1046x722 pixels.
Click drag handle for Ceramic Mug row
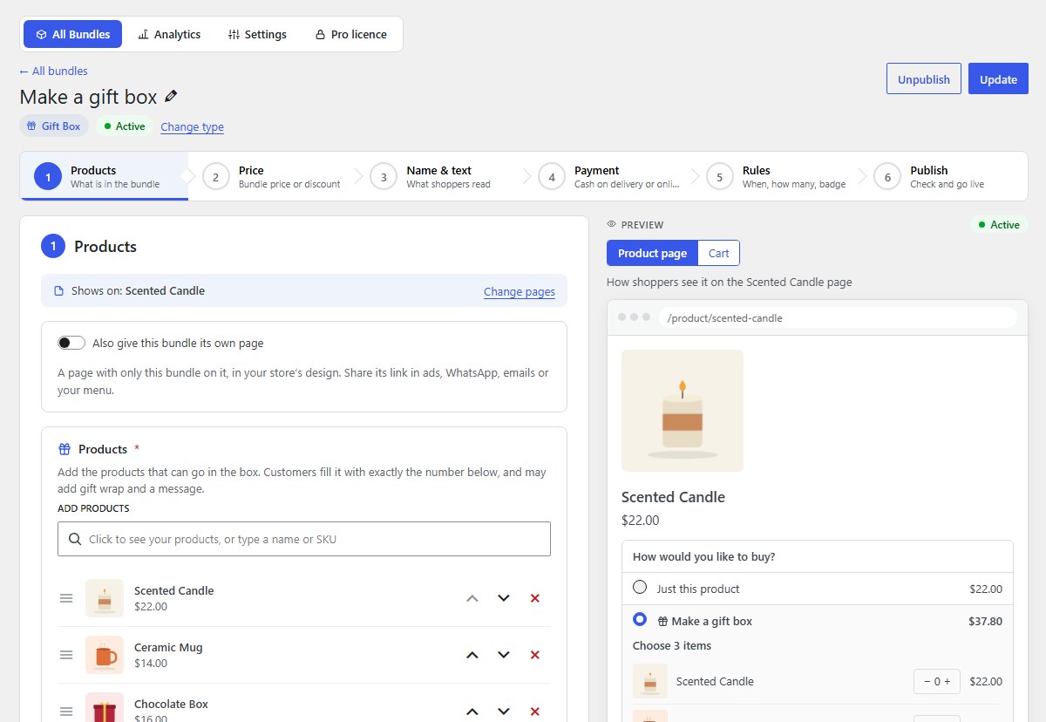coord(66,655)
